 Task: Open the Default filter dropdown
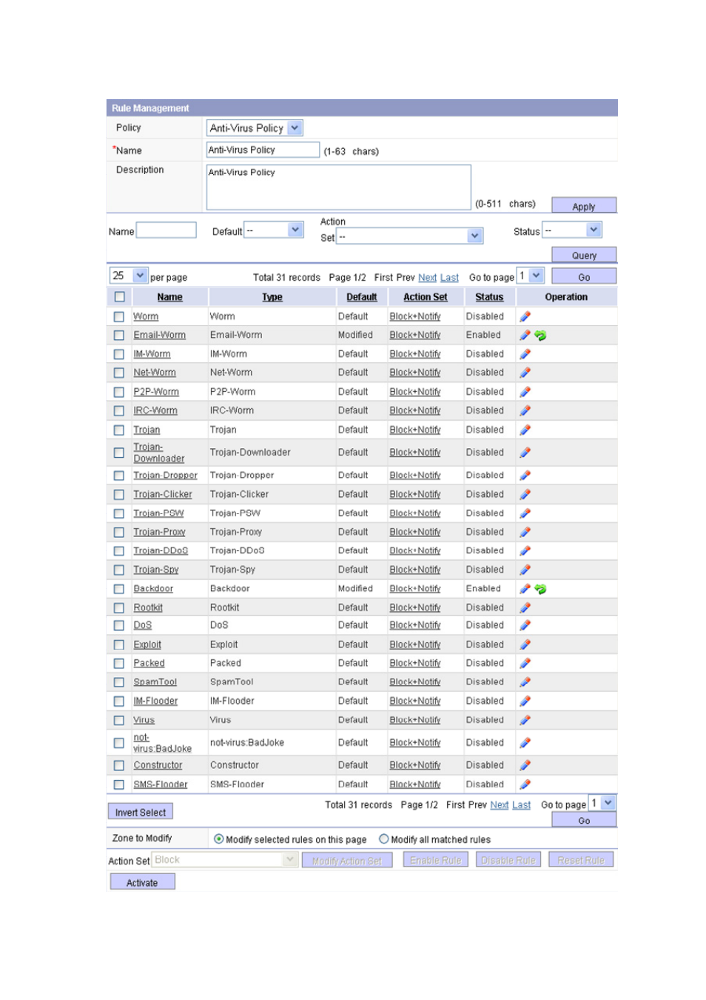click(274, 230)
